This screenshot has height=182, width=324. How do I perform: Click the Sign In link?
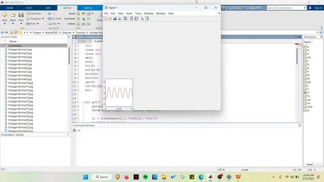coord(318,8)
